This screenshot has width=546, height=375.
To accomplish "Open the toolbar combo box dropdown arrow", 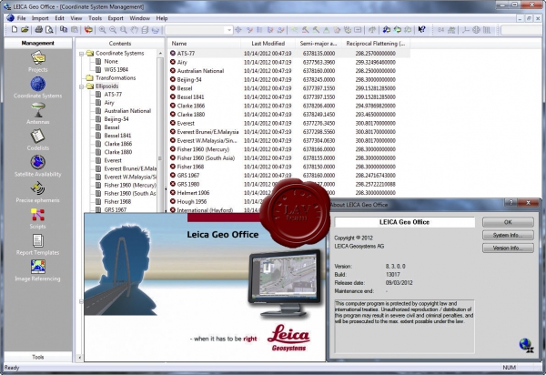I will [228, 30].
